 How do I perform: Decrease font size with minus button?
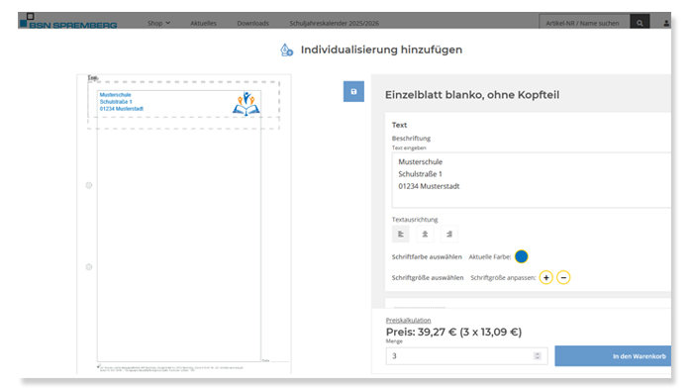(x=563, y=277)
